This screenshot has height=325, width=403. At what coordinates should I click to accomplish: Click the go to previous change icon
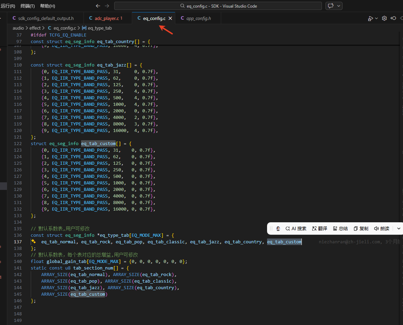click(393, 18)
